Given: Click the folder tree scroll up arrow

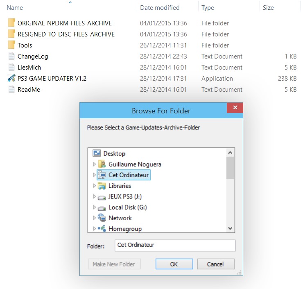Looking at the screenshot, I should coord(230,153).
